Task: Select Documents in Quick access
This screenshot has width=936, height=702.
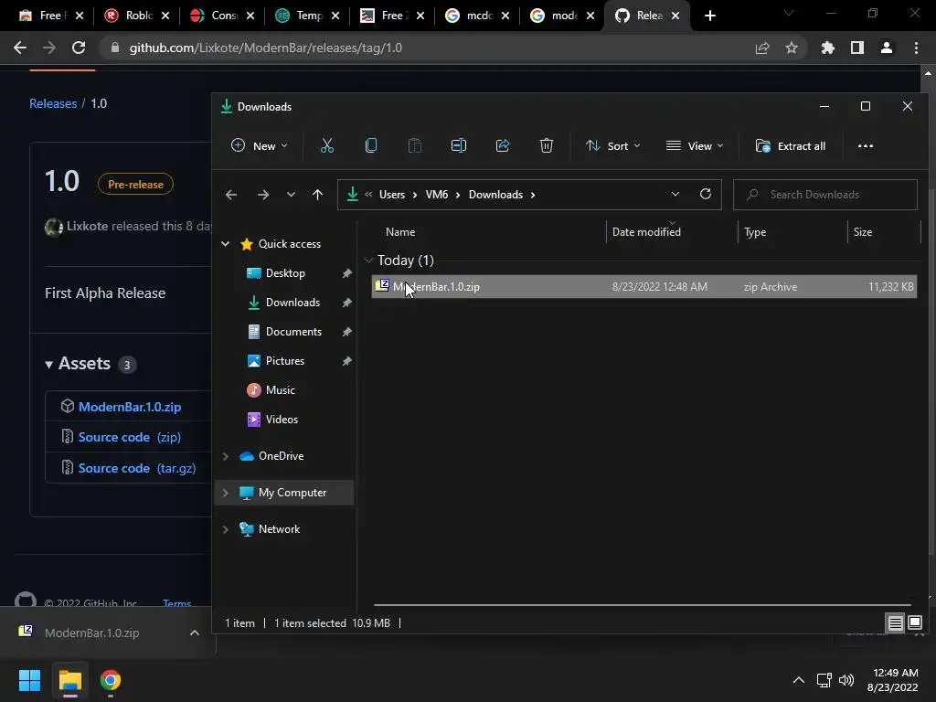Action: (x=293, y=331)
